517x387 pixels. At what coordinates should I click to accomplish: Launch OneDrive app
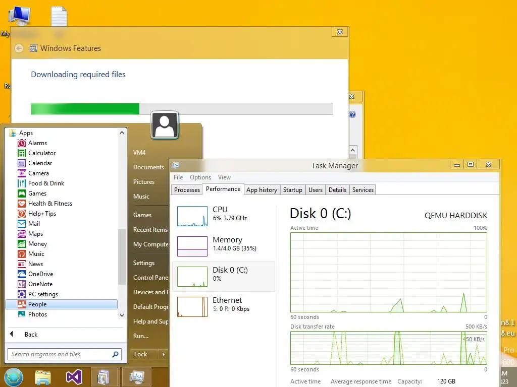pos(21,274)
